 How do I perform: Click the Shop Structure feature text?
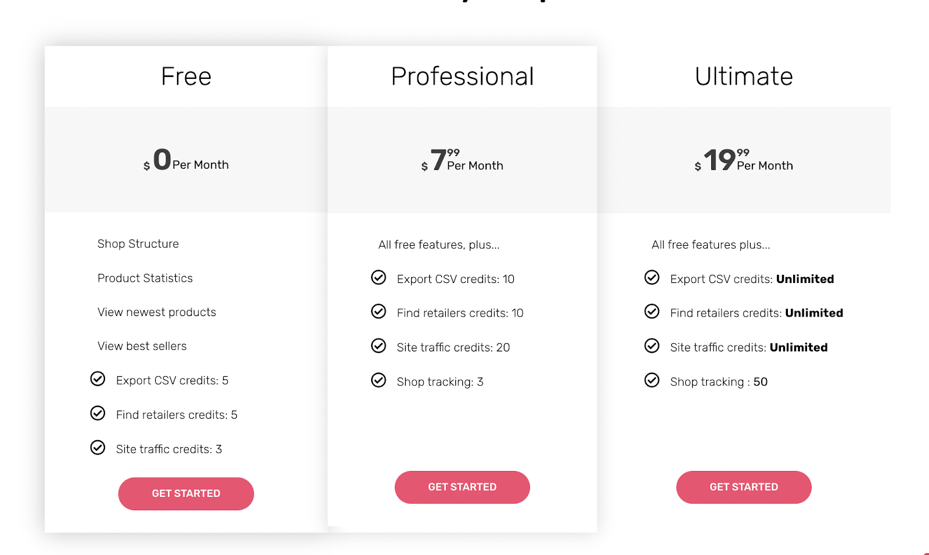click(138, 244)
